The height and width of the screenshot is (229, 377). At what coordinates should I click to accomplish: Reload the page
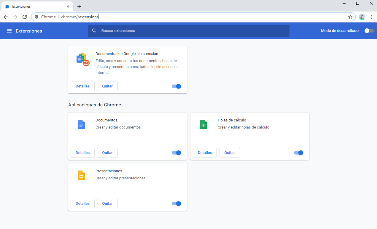click(25, 17)
